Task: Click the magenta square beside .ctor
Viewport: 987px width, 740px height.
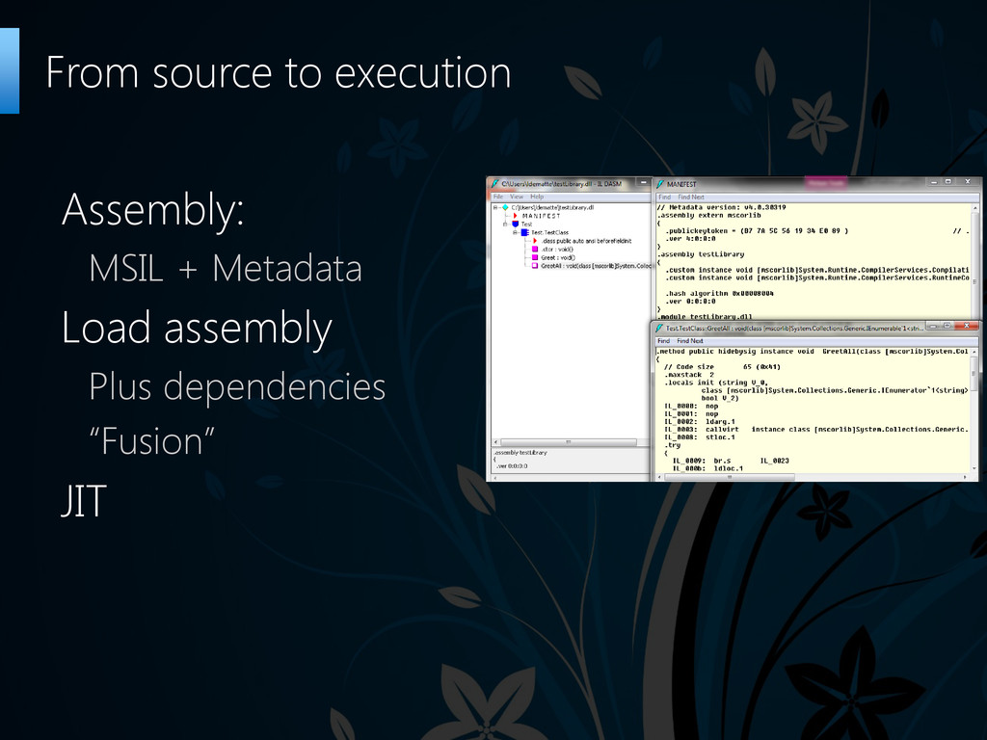Action: point(535,250)
